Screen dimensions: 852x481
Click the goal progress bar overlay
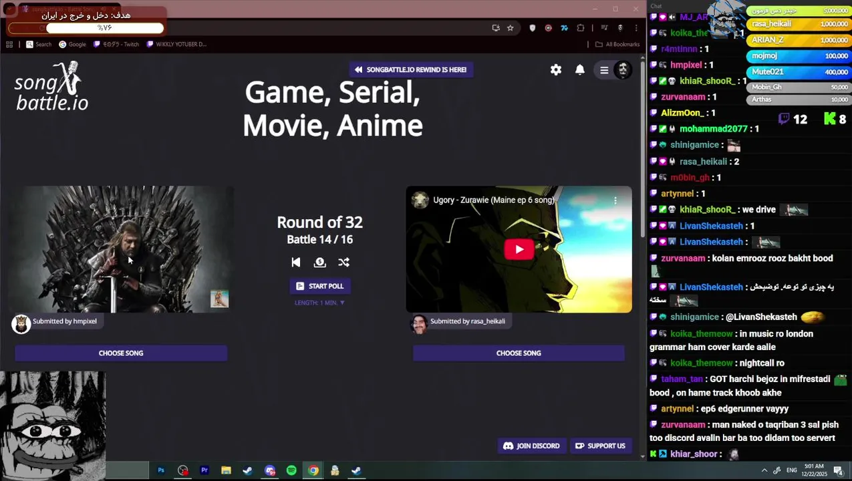(x=86, y=28)
